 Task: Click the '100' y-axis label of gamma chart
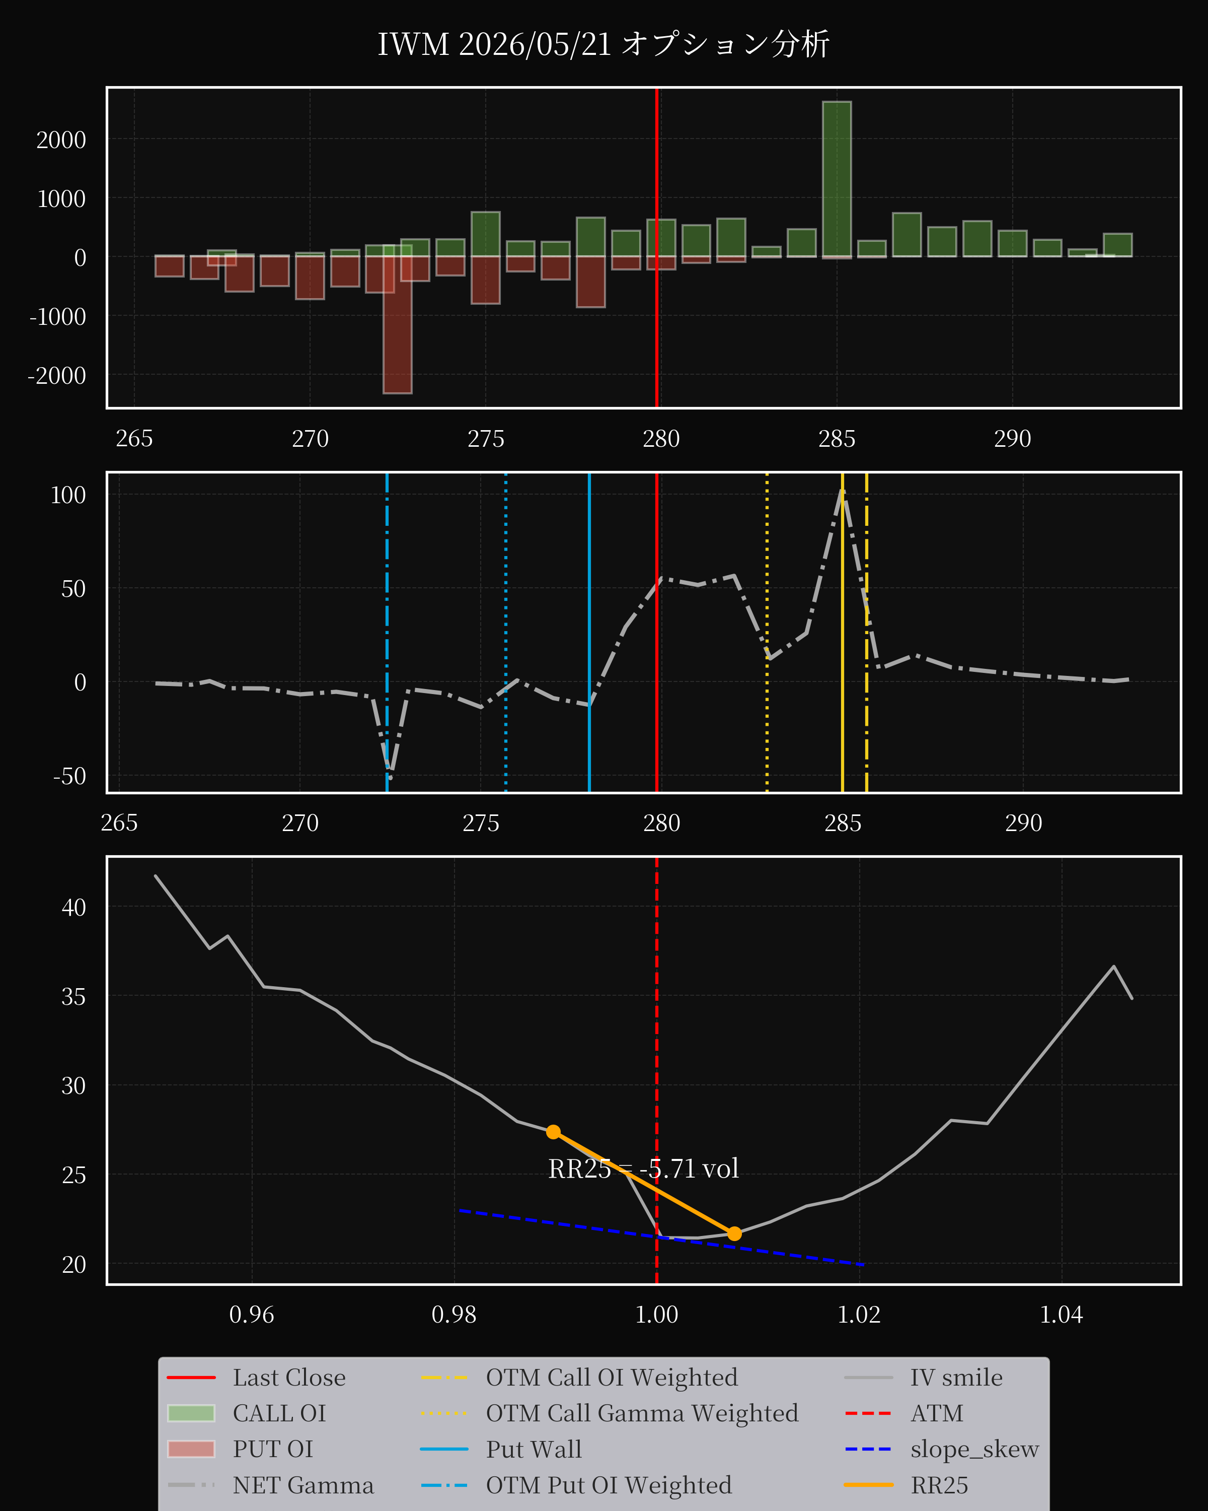[68, 496]
